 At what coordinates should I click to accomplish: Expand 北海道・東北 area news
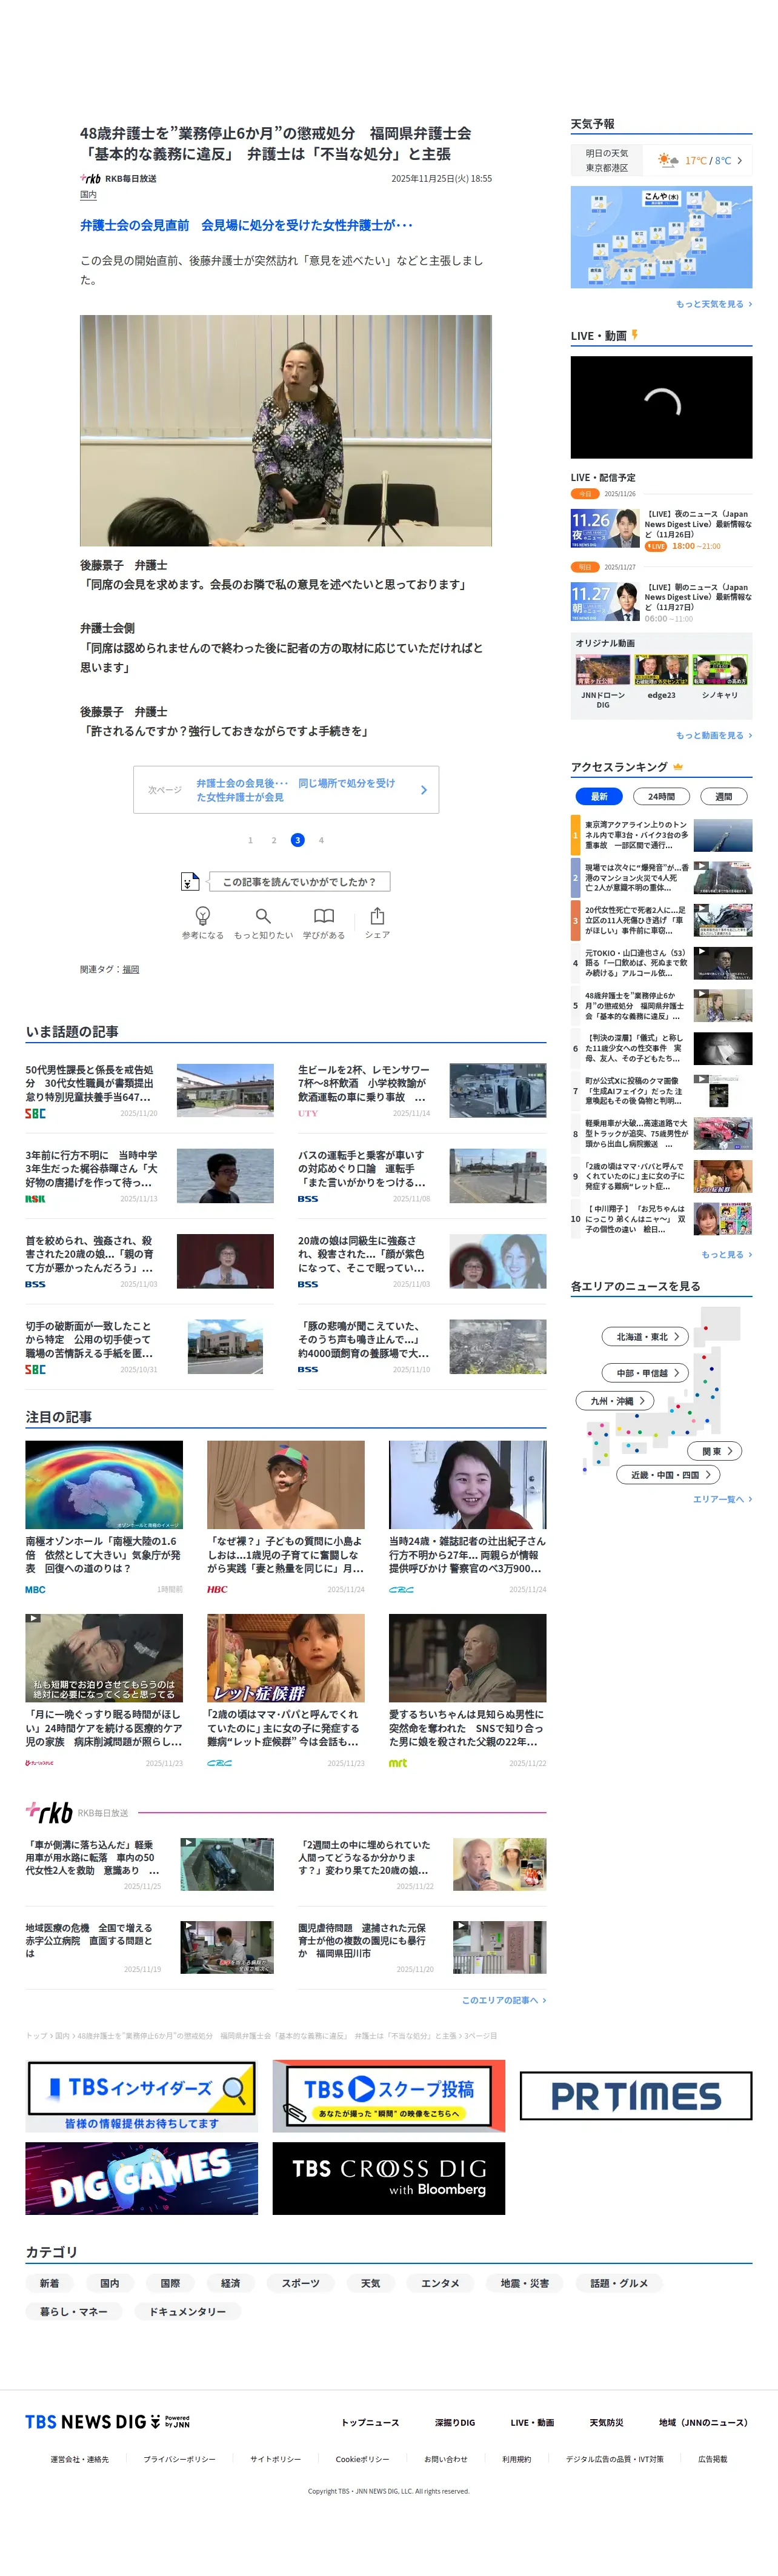click(x=645, y=1336)
